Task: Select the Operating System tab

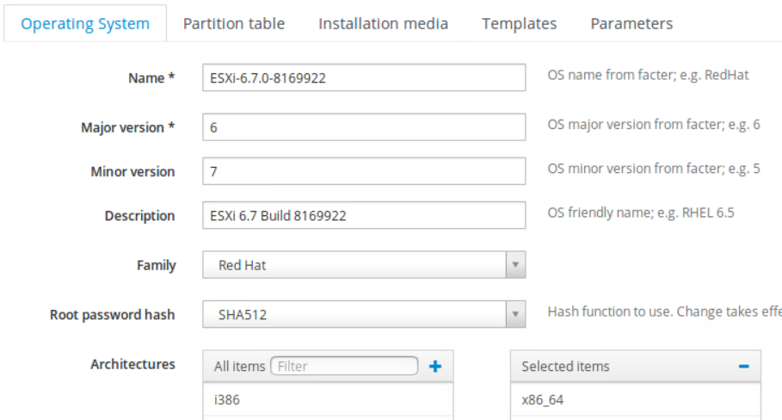Action: coord(84,23)
